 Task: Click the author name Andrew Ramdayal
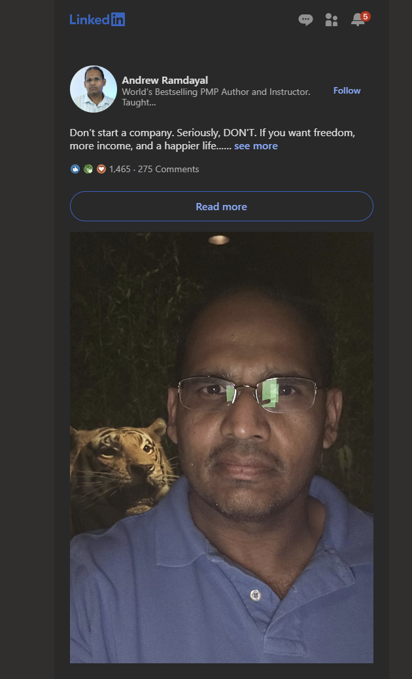coord(165,80)
